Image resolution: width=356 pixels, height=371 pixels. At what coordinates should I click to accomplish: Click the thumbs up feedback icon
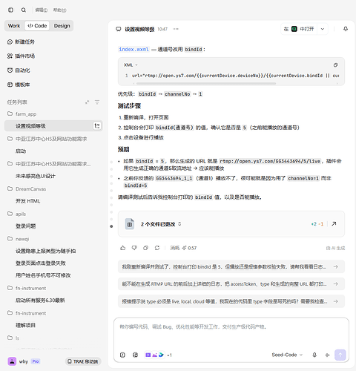click(x=123, y=248)
